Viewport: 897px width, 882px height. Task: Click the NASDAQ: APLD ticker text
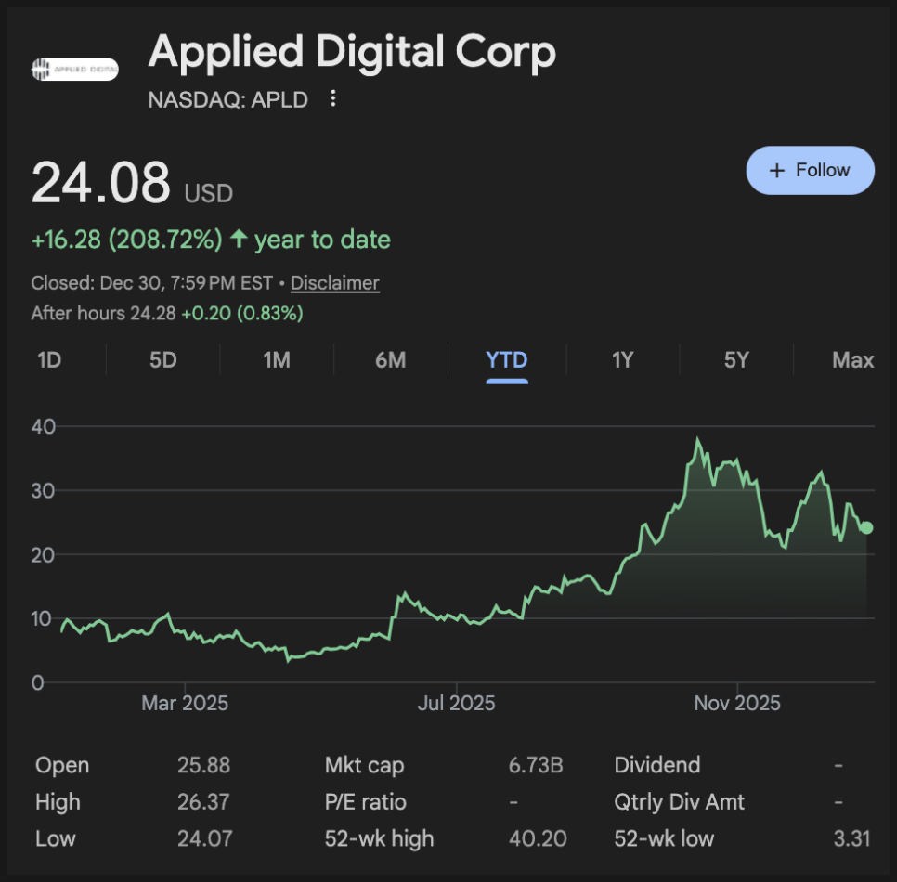coord(227,99)
